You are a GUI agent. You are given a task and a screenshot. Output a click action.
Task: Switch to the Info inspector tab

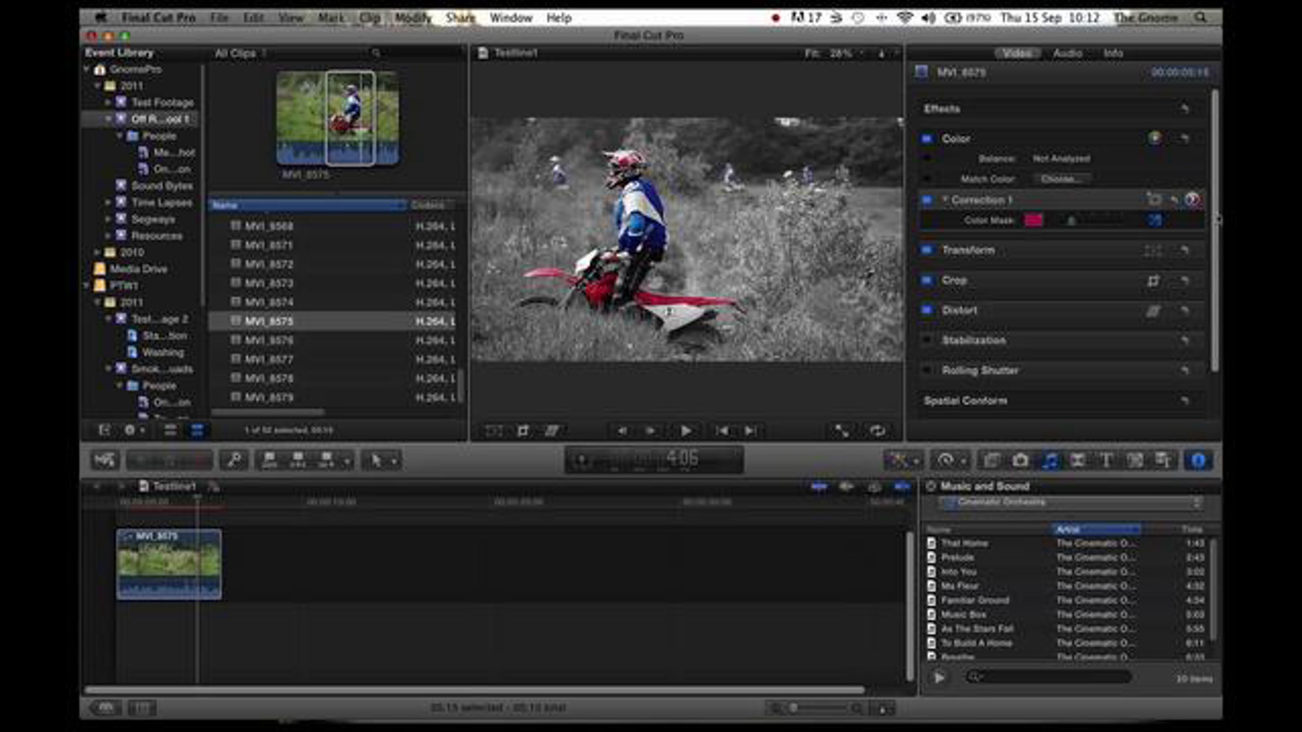point(1113,53)
